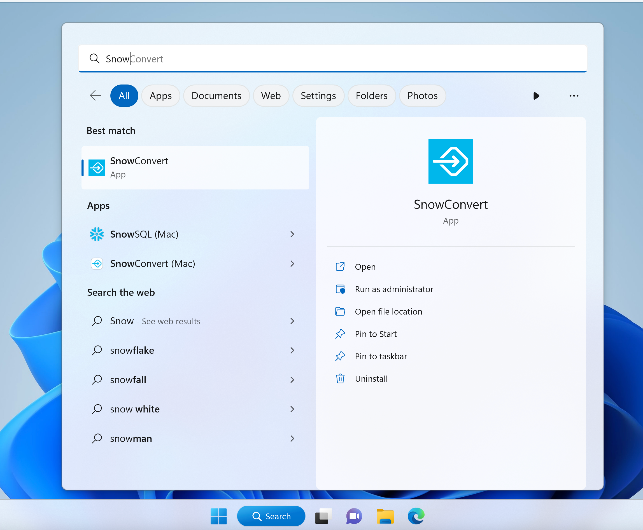Screen dimensions: 643x530
Task: Click the back arrow next to filters
Action: point(95,95)
